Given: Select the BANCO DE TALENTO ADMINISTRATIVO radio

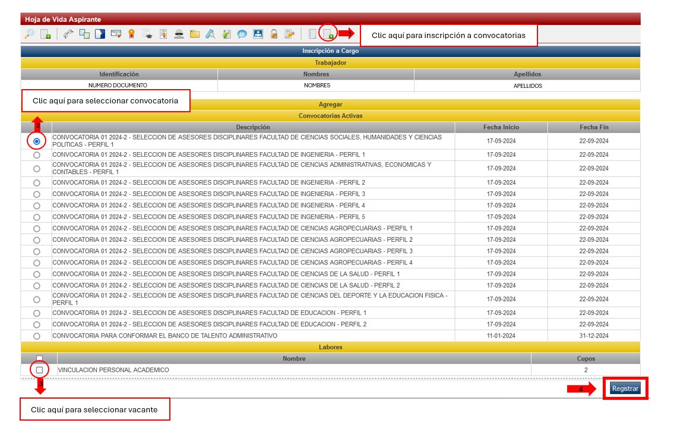Looking at the screenshot, I should (x=37, y=336).
